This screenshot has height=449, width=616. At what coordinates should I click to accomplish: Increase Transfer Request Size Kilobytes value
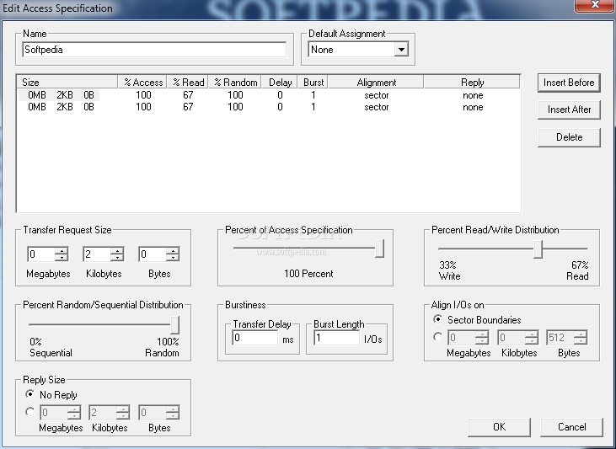tap(117, 251)
